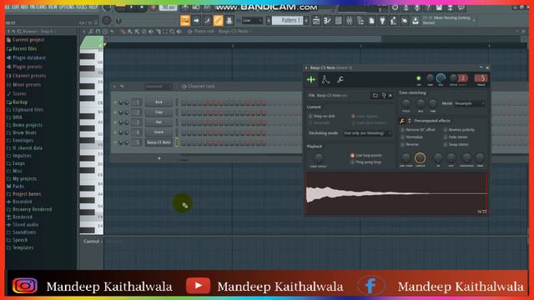Open the wrench miscellaneous settings tab in Banjo C5 Note window
Screen dimensions: 534x300
click(x=340, y=80)
